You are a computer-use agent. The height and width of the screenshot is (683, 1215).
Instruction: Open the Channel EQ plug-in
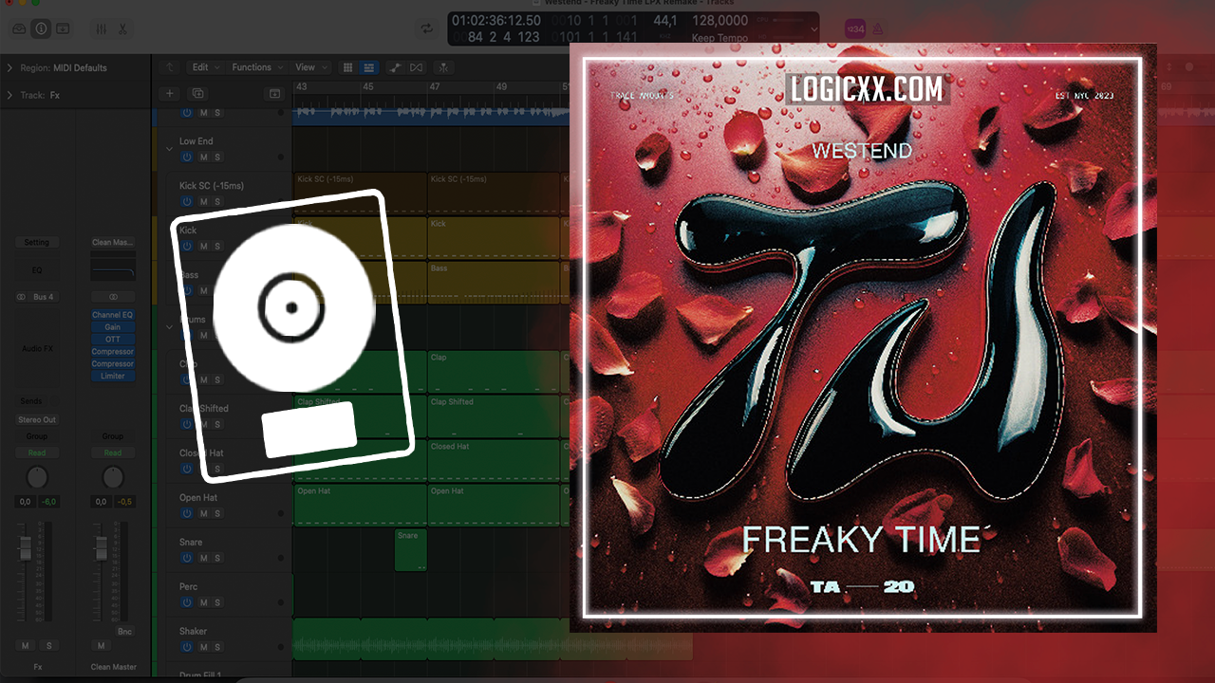pyautogui.click(x=113, y=315)
